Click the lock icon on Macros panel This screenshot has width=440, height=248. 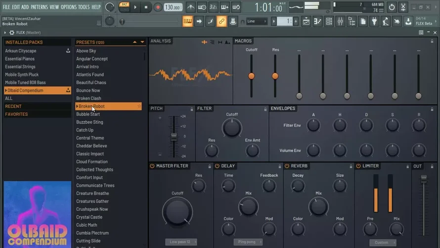(432, 41)
